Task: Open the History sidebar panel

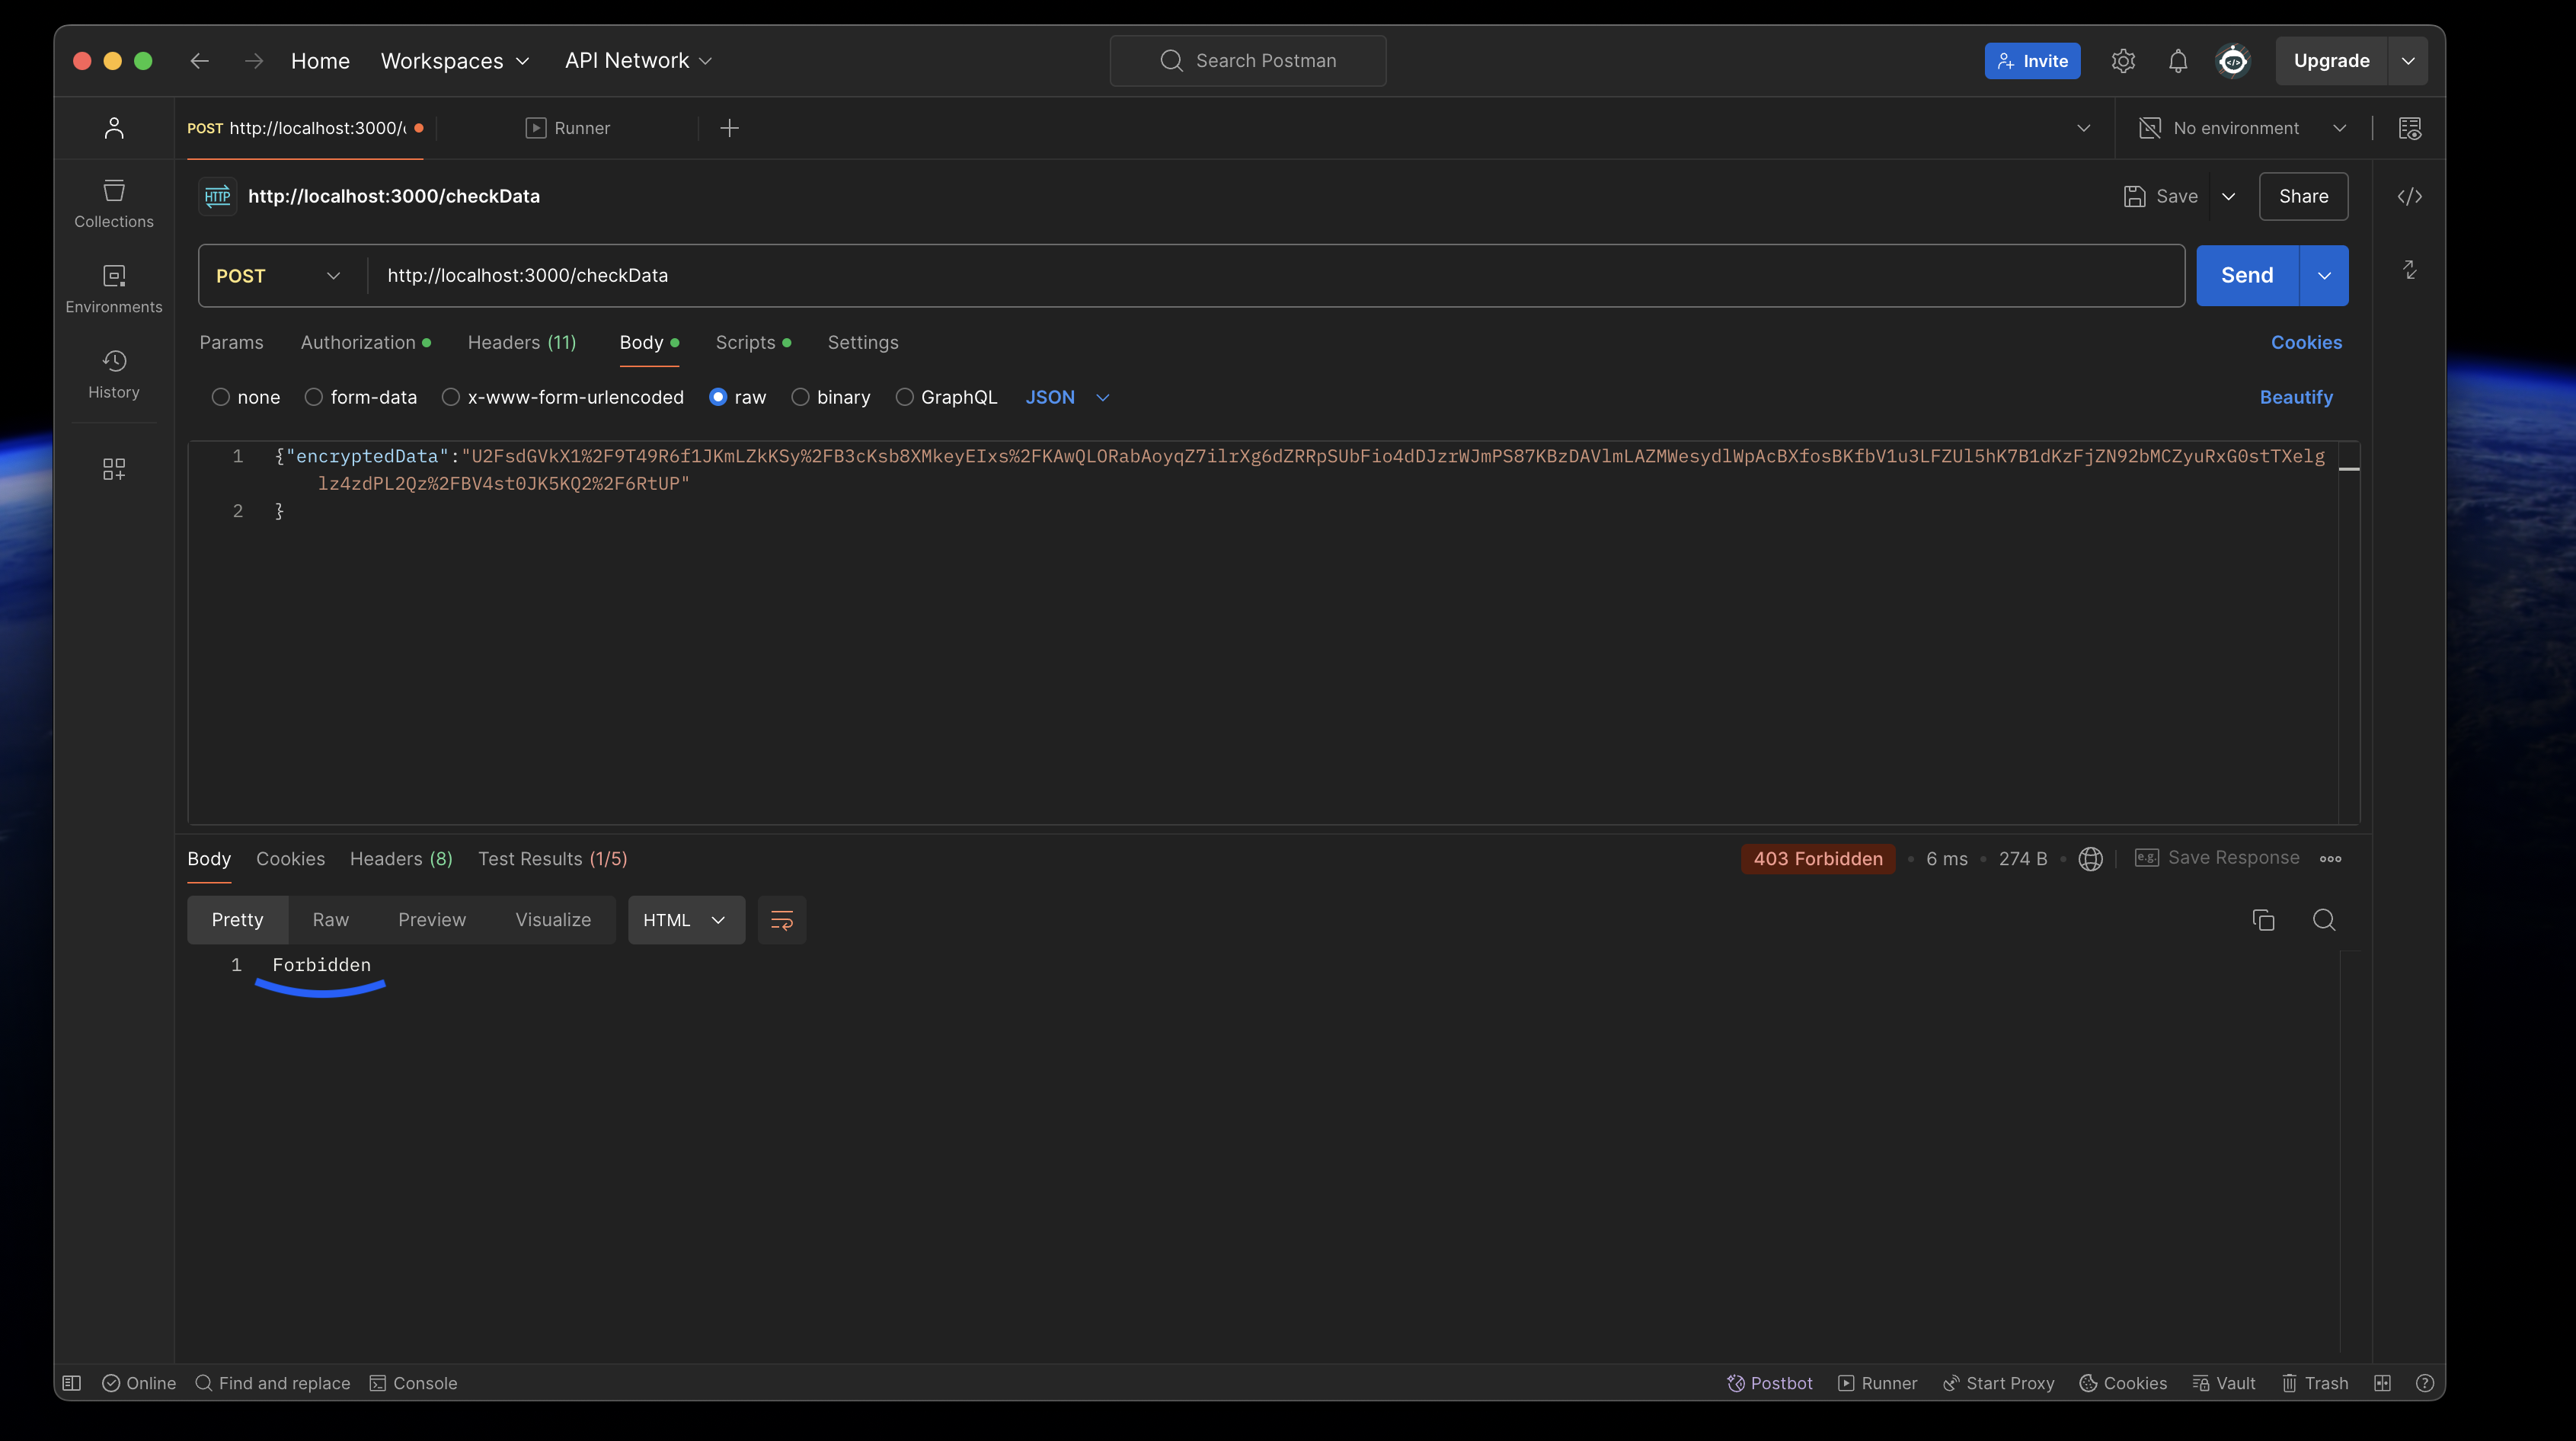Action: click(114, 375)
